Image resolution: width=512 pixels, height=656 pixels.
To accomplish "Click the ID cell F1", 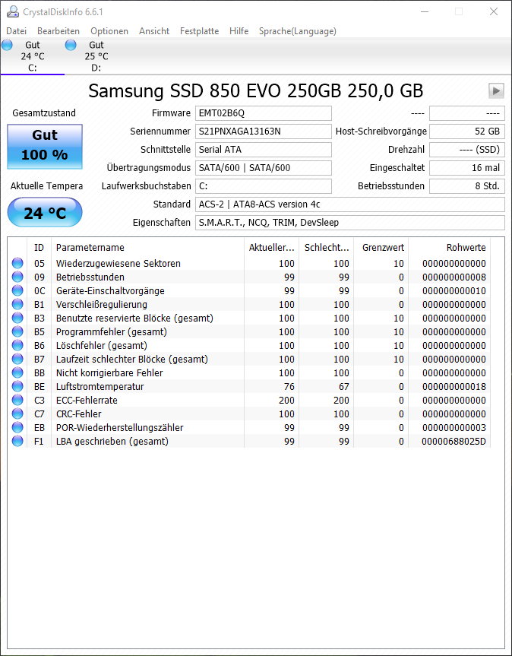I will click(x=39, y=441).
